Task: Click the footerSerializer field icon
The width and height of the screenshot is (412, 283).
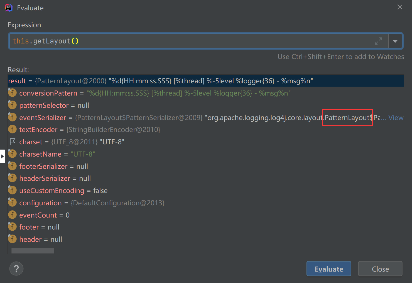Action: click(12, 166)
